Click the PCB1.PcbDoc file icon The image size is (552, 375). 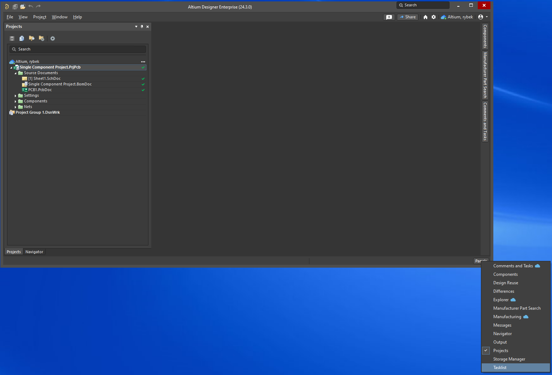click(x=24, y=90)
